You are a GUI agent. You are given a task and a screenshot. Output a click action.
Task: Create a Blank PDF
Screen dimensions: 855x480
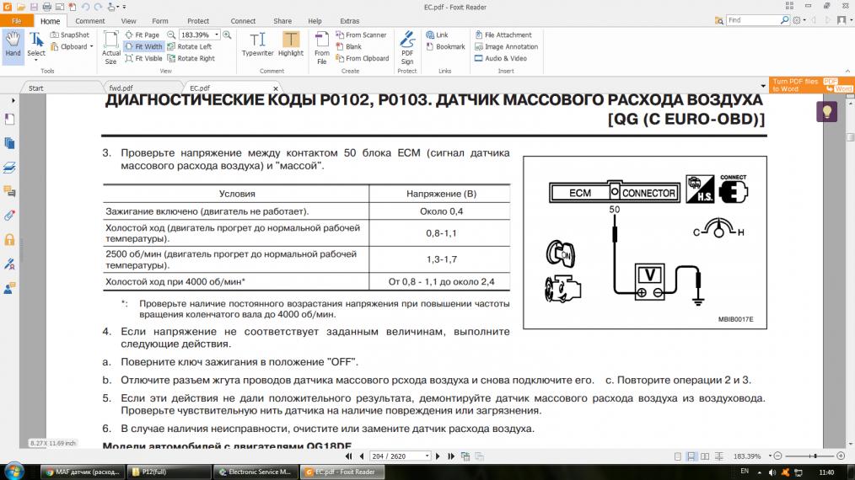(349, 47)
